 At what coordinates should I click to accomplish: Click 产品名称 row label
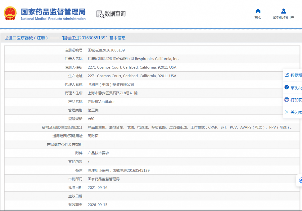pyautogui.click(x=75, y=102)
